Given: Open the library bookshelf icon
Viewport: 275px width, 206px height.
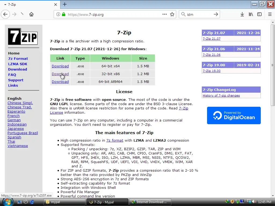Looking at the screenshot, I should (x=251, y=14).
